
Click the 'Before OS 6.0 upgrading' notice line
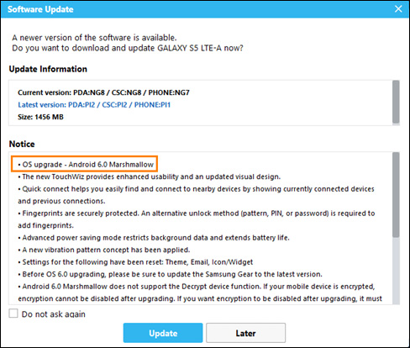coord(170,274)
